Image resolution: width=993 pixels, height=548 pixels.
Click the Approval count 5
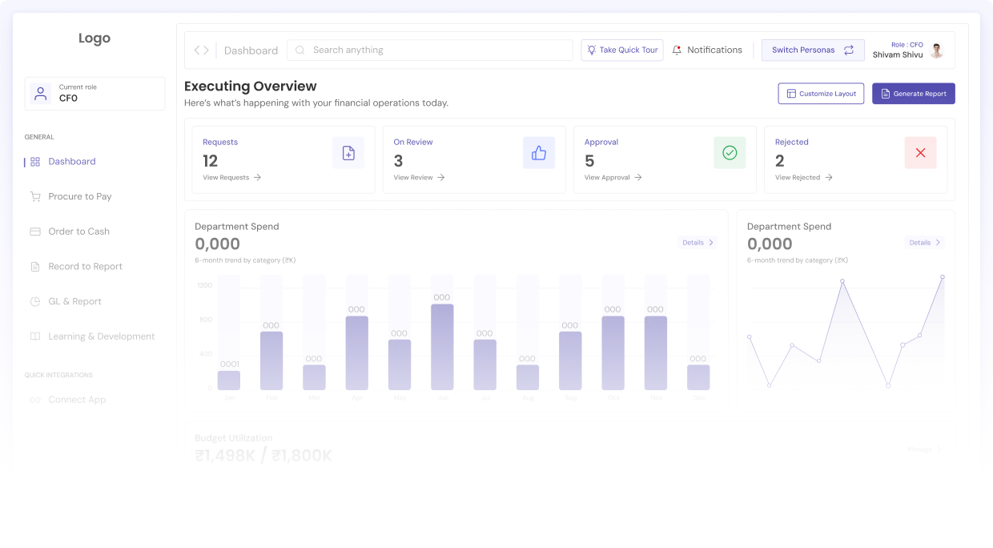pyautogui.click(x=589, y=161)
